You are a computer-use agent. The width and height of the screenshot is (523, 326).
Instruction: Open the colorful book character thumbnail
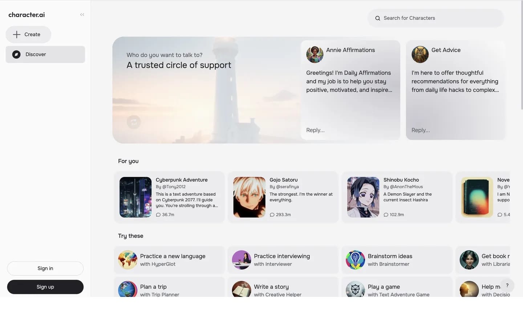pos(477,197)
